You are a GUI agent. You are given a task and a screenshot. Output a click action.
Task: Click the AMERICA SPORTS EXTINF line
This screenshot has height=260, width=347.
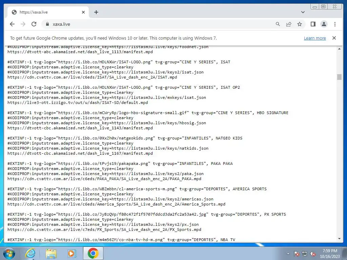click(137, 189)
